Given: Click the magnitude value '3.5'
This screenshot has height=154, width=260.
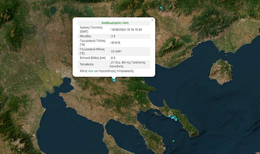Looking at the screenshot, I should (x=113, y=36).
